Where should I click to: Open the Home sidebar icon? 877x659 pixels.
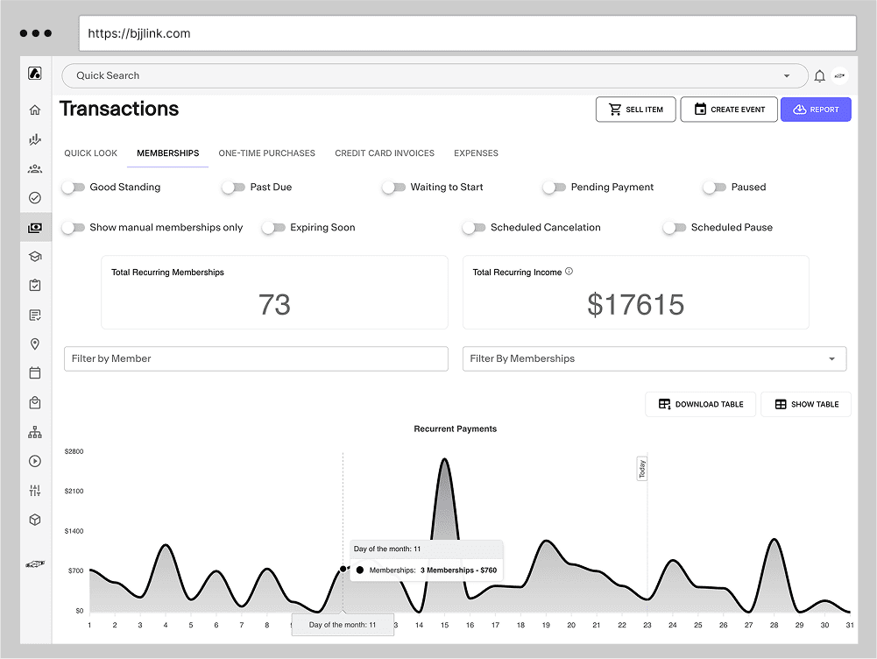[35, 110]
